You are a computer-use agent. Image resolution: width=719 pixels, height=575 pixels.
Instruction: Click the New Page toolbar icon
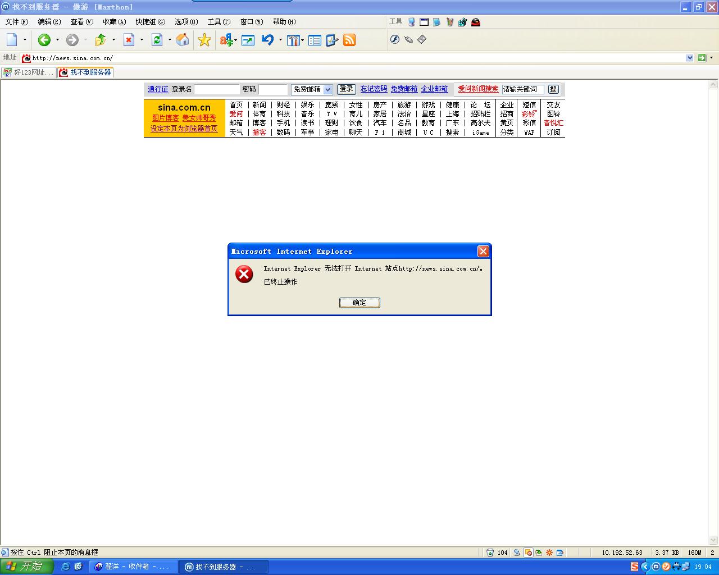tap(12, 40)
